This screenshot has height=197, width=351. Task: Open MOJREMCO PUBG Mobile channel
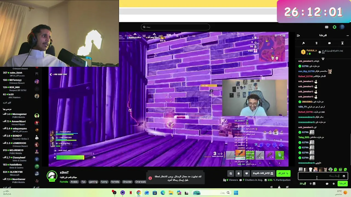point(21,152)
